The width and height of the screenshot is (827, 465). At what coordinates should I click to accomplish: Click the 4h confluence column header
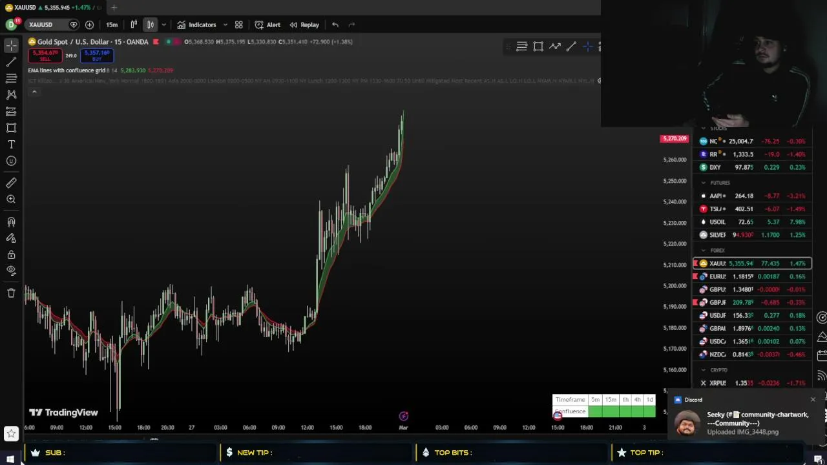tap(637, 400)
